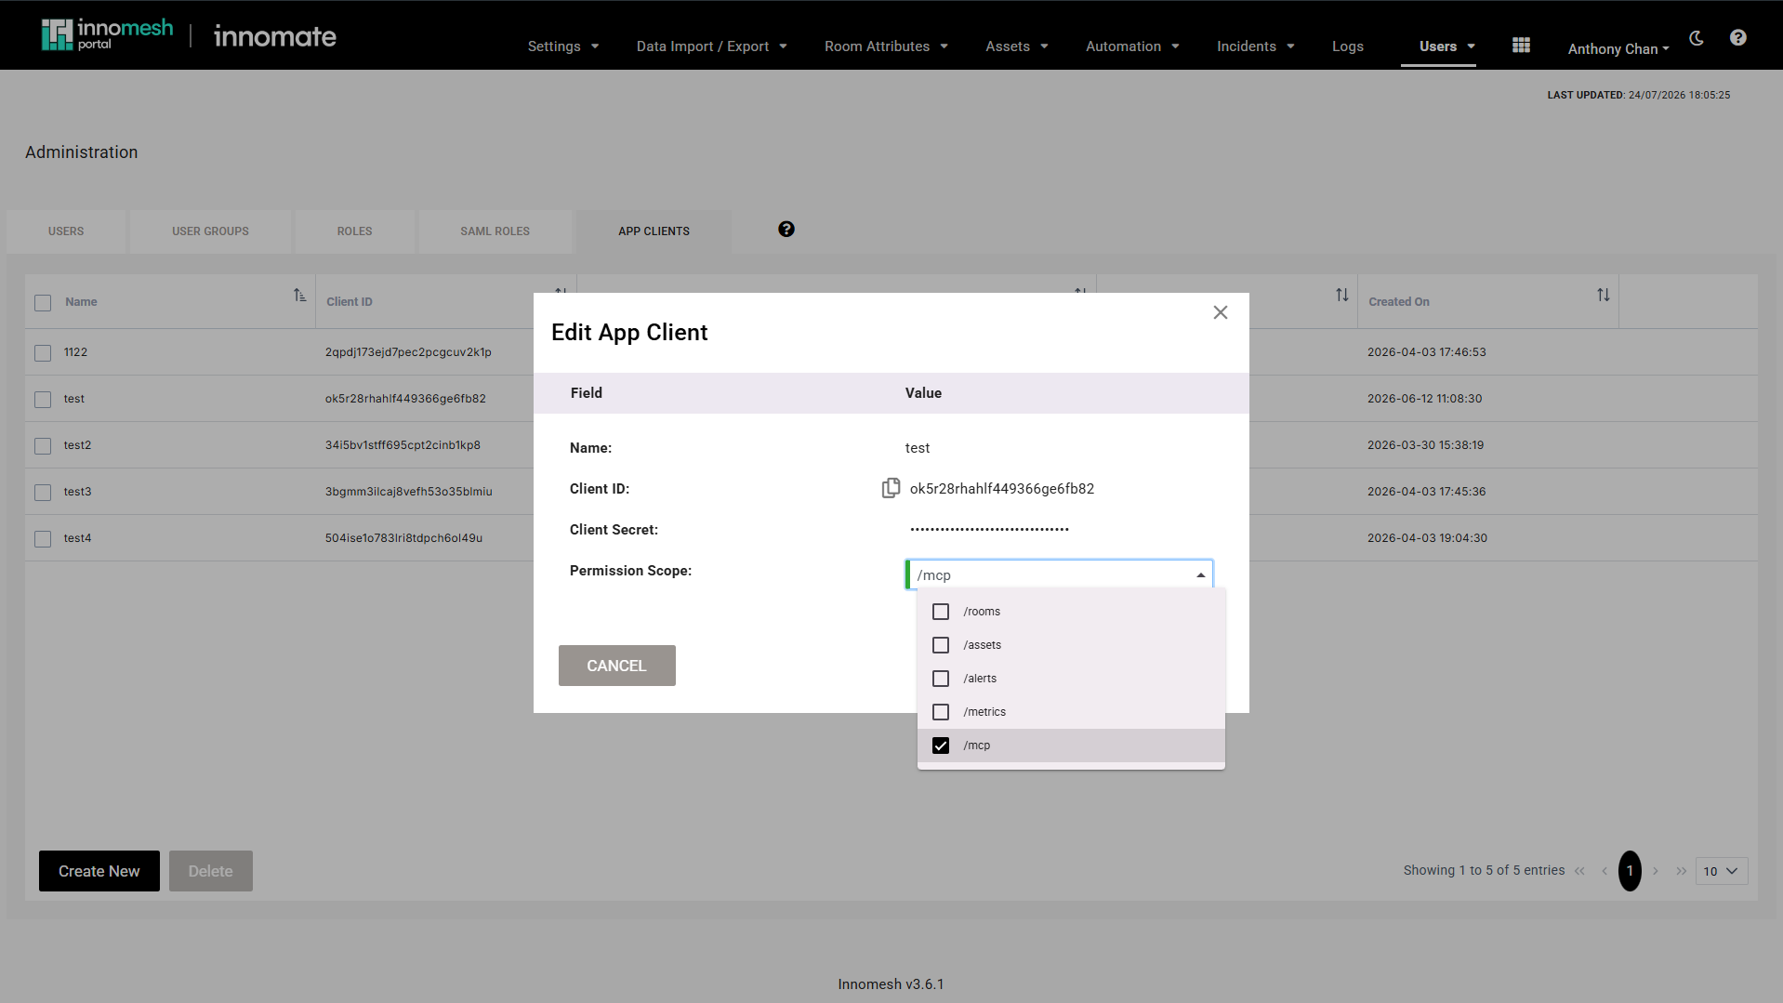Image resolution: width=1783 pixels, height=1003 pixels.
Task: Expand the Room Attributes menu
Action: pos(887,46)
